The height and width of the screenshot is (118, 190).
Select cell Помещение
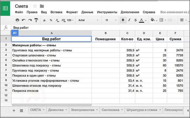click(x=105, y=39)
